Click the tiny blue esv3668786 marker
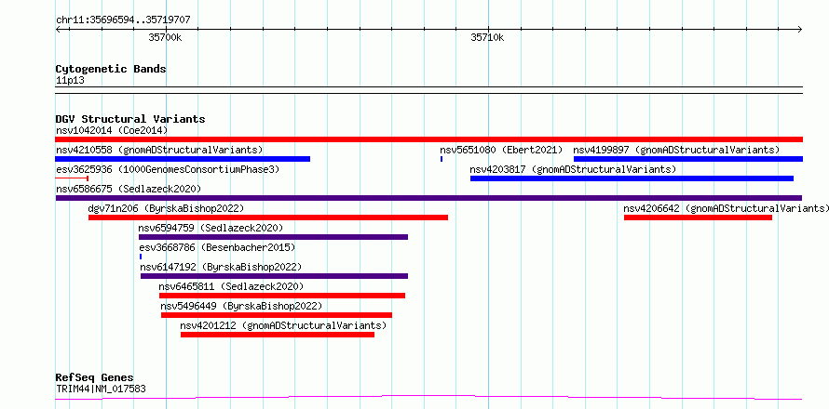This screenshot has width=829, height=409. coord(141,257)
